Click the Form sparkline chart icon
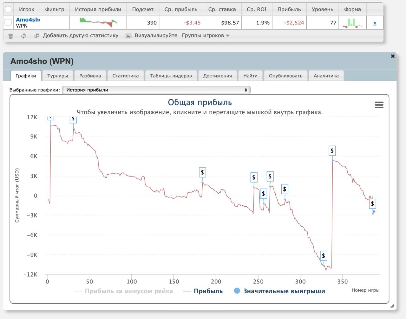The image size is (406, 319). click(352, 23)
